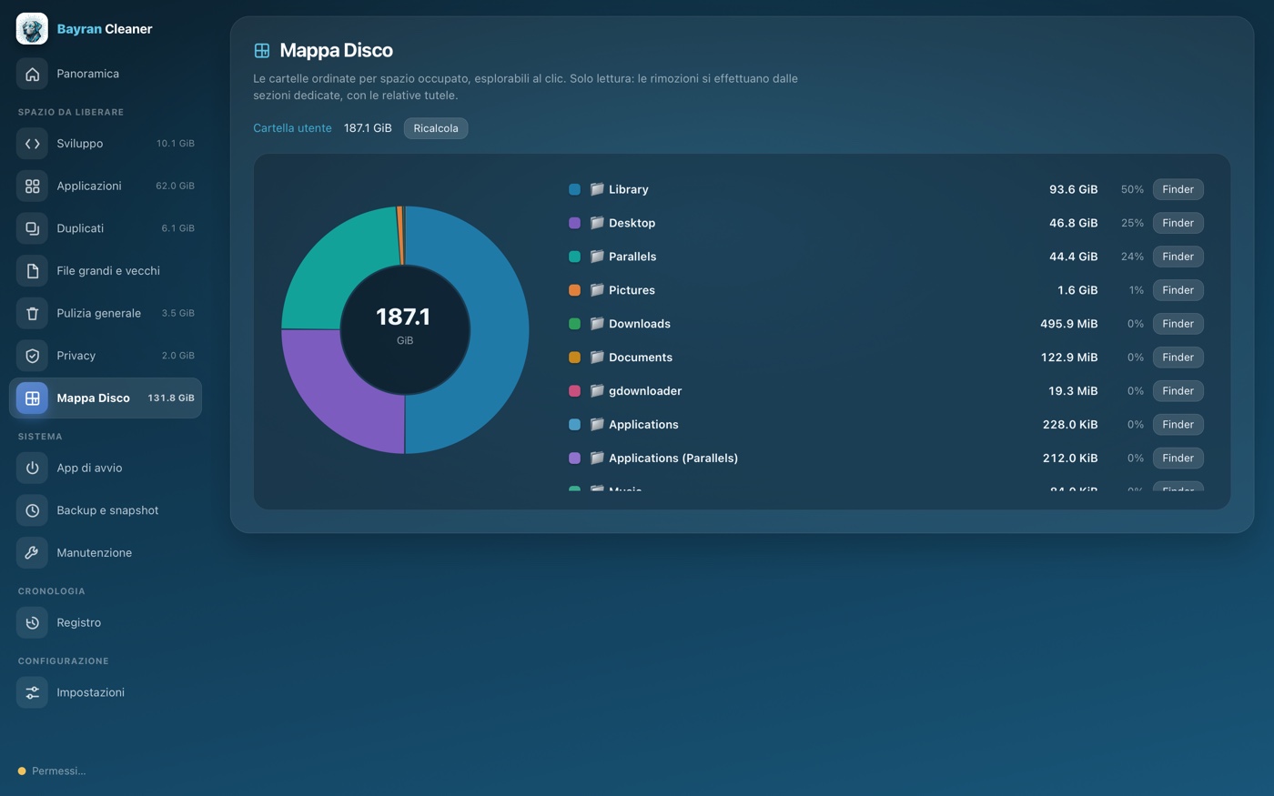This screenshot has width=1274, height=796.
Task: Click the Permessi status indicator
Action: tap(52, 771)
